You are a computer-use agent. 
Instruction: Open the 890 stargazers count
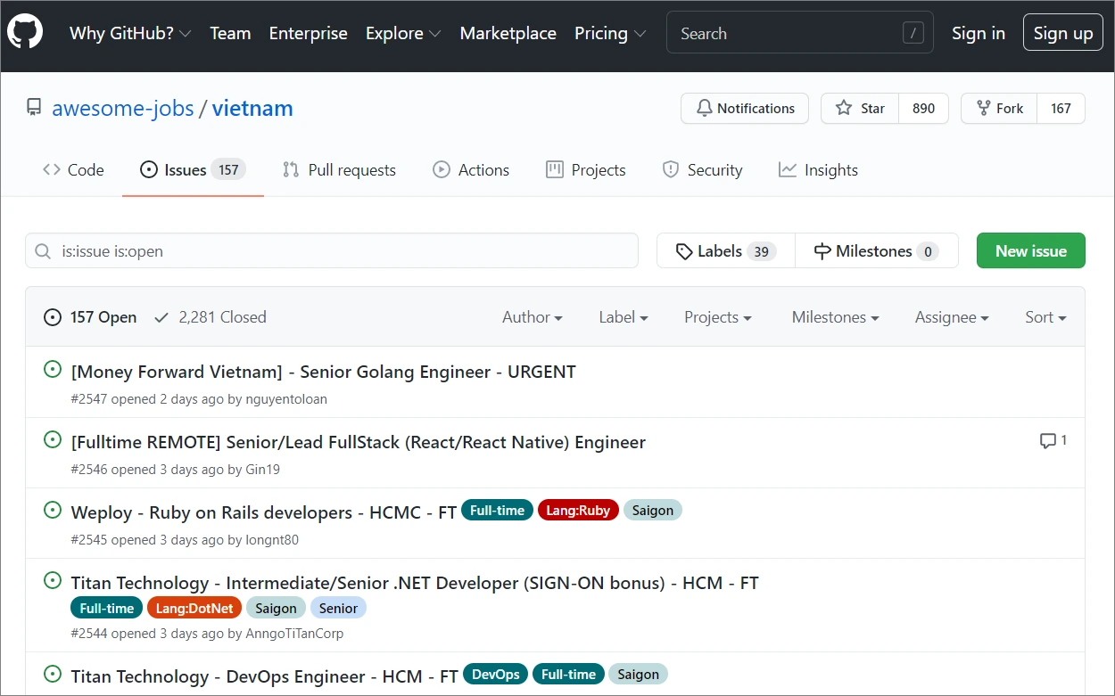tap(924, 108)
